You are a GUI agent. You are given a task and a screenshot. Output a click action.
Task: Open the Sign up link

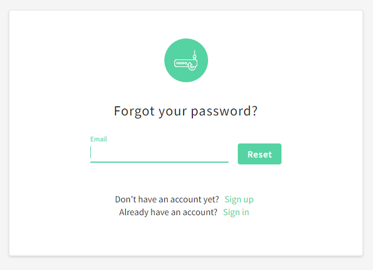[x=239, y=199]
